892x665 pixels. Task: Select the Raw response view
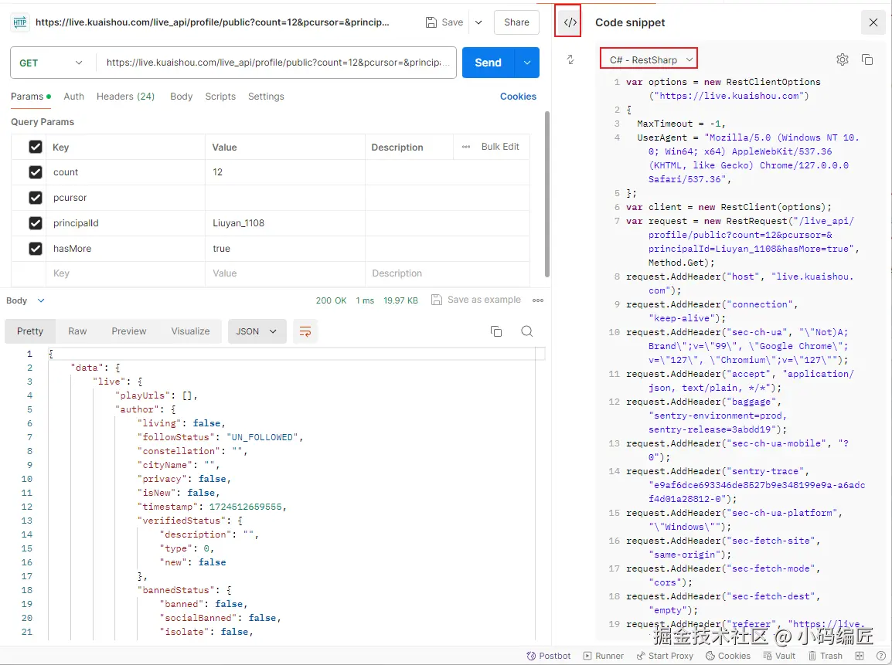click(77, 331)
